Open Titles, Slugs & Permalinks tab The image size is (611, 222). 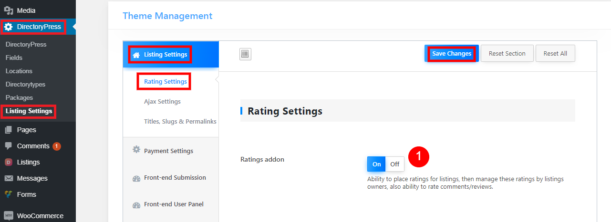pos(180,121)
